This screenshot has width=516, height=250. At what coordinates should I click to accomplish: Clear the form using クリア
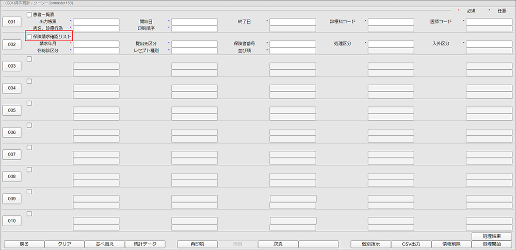pos(64,244)
